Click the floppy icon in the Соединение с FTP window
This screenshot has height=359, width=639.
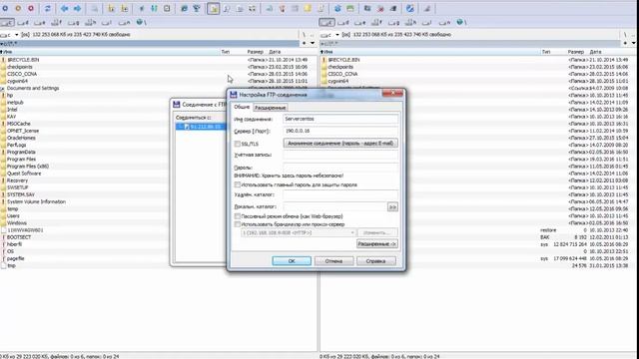tap(177, 104)
